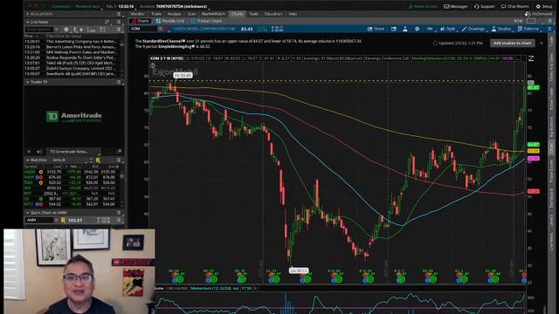Open the chart Style menu

(448, 29)
